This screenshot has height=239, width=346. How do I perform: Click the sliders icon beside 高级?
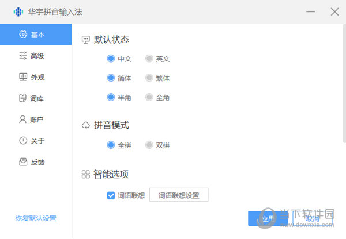pyautogui.click(x=23, y=56)
